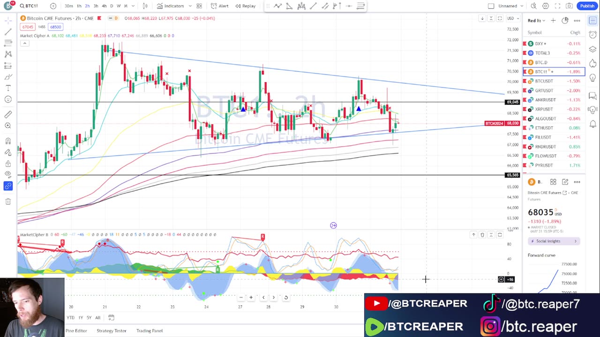This screenshot has height=337, width=600.
Task: Select the head and shoulders pattern tool
Action: click(x=301, y=6)
